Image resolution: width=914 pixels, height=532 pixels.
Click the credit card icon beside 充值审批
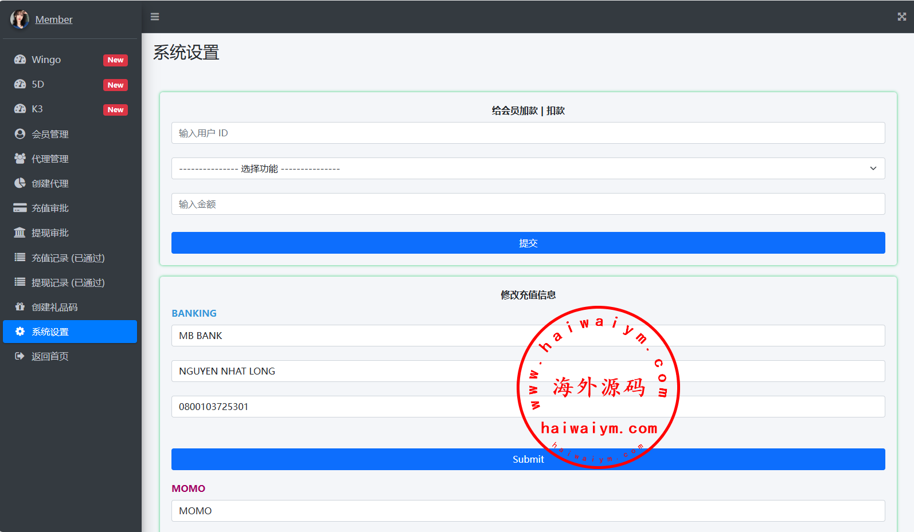pyautogui.click(x=20, y=208)
